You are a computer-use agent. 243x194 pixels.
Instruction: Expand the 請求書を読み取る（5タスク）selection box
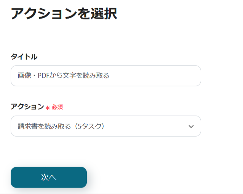(x=106, y=126)
